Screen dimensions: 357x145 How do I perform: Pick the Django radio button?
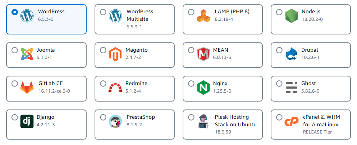tap(15, 117)
